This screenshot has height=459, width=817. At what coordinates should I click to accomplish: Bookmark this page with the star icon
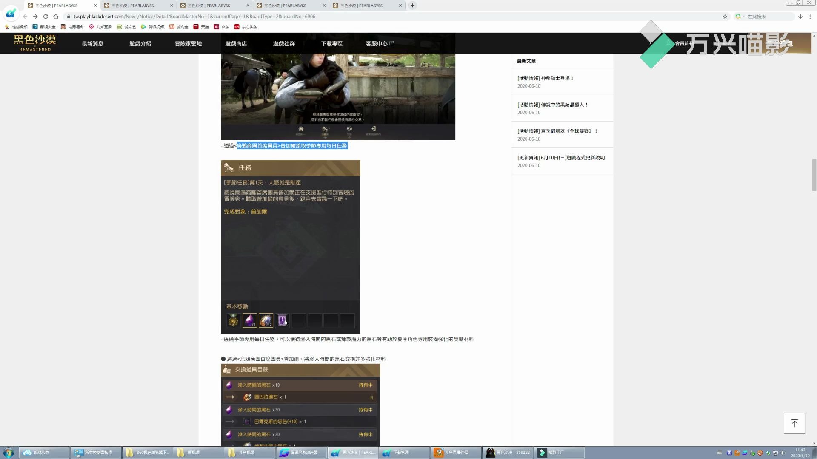point(725,17)
